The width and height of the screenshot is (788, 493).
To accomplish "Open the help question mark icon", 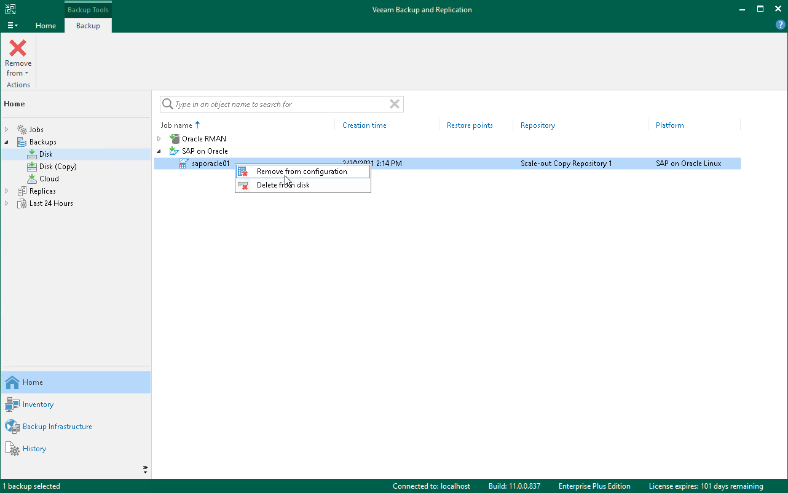I will tap(781, 25).
